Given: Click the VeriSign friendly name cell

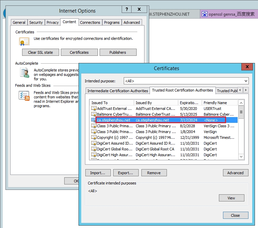Looking at the screenshot, I should [x=210, y=132].
